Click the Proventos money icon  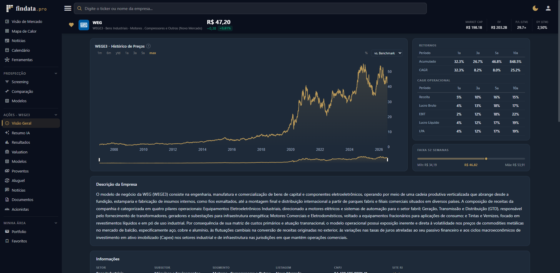click(x=7, y=171)
